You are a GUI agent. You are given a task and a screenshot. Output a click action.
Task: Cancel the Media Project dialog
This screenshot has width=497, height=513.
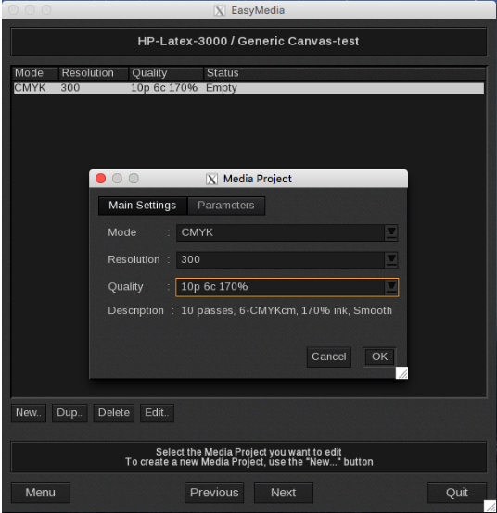(x=329, y=357)
